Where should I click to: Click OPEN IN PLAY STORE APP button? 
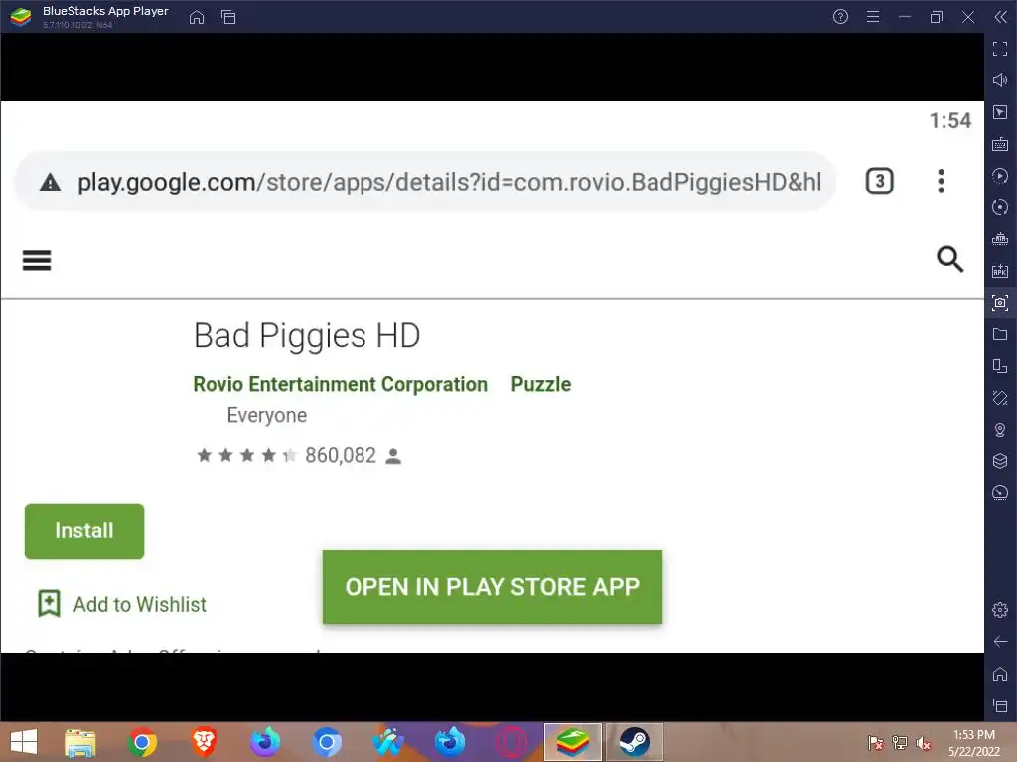tap(493, 587)
